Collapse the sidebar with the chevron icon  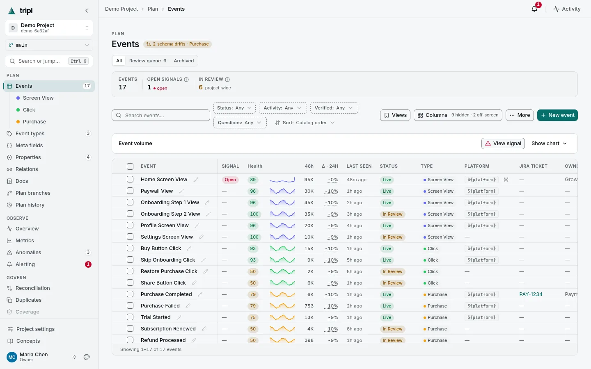(x=87, y=11)
